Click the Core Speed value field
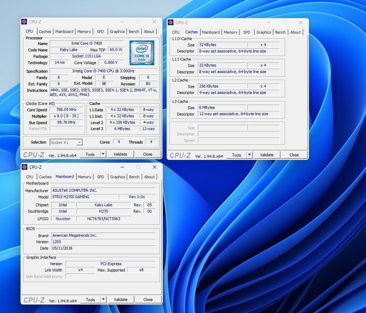366x313 pixels. (x=66, y=110)
